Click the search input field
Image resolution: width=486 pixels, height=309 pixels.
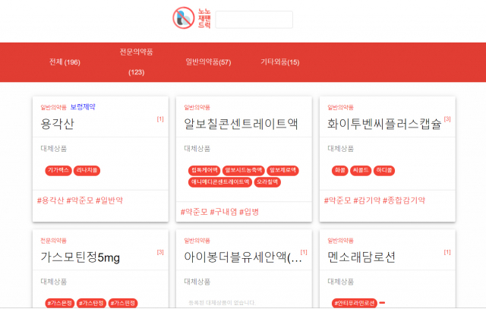(254, 20)
